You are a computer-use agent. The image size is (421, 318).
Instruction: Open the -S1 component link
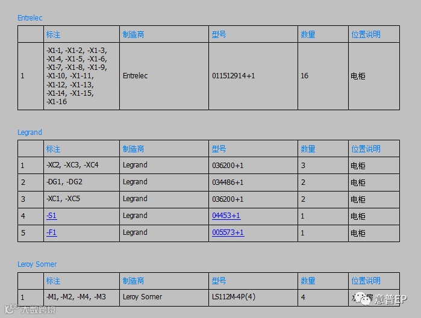pos(52,216)
